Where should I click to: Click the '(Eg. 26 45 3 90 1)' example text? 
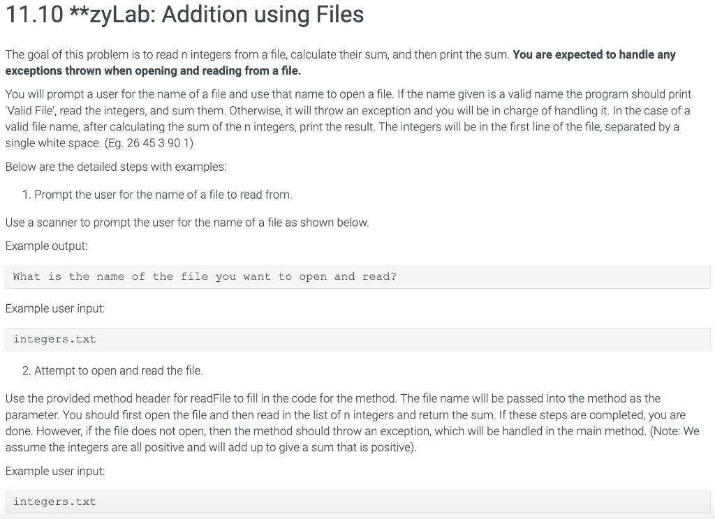pos(149,143)
